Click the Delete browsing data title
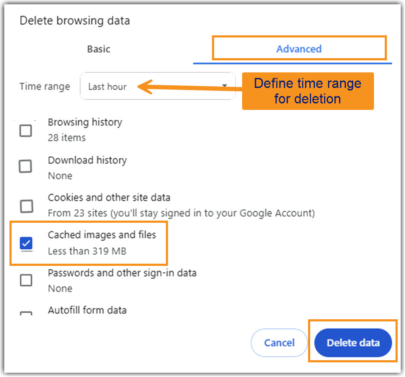The image size is (405, 377). (x=74, y=20)
